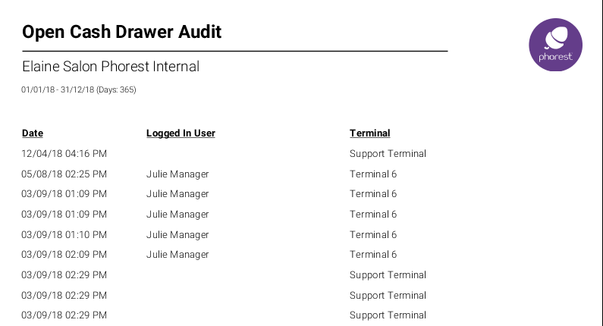Screen dimensions: 603x326
Task: Select the first 03/09/18 01:09 PM entry
Action: 64,194
